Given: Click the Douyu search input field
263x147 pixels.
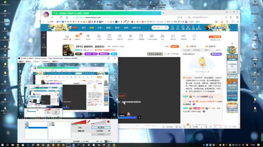Looking at the screenshot, I should tap(158, 28).
